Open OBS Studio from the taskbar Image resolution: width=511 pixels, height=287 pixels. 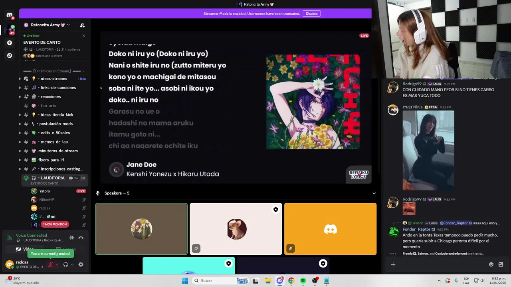point(315,281)
